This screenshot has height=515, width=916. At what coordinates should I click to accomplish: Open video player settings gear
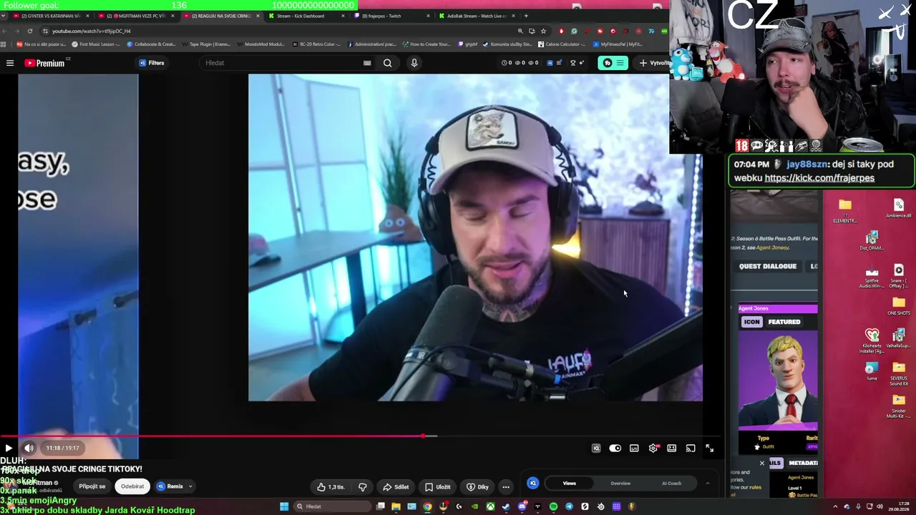(x=653, y=448)
